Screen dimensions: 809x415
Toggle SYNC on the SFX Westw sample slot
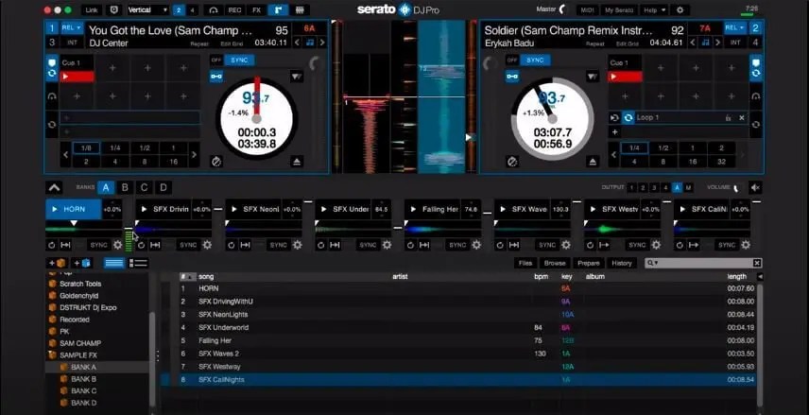pyautogui.click(x=637, y=245)
